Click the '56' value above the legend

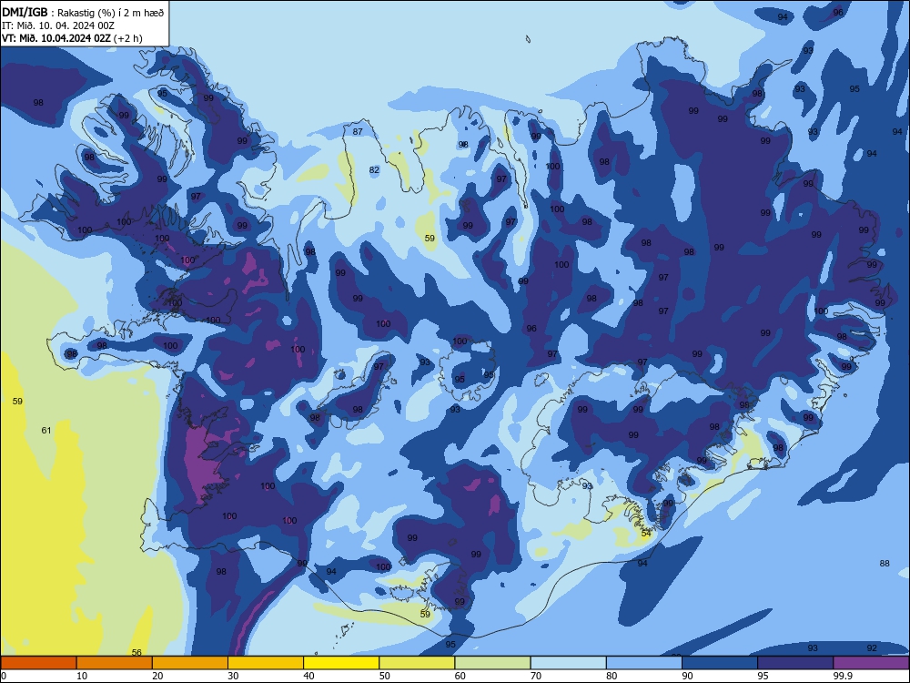pos(136,652)
